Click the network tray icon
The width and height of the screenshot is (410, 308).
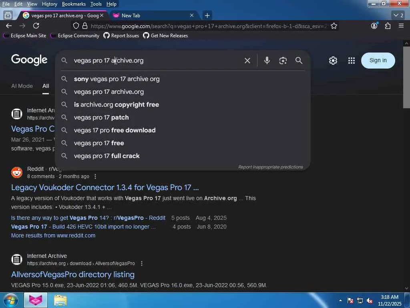pos(360,301)
